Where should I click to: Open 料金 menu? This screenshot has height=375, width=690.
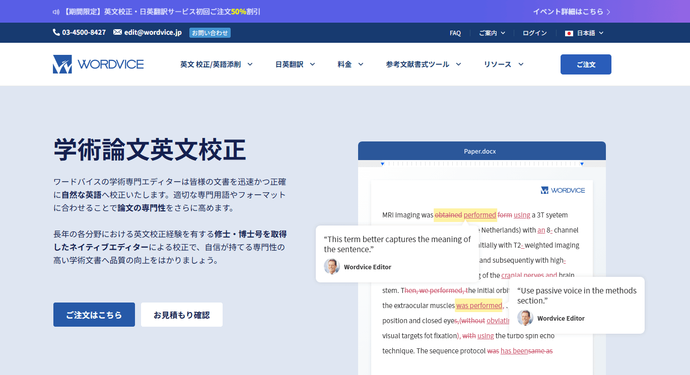(x=351, y=64)
